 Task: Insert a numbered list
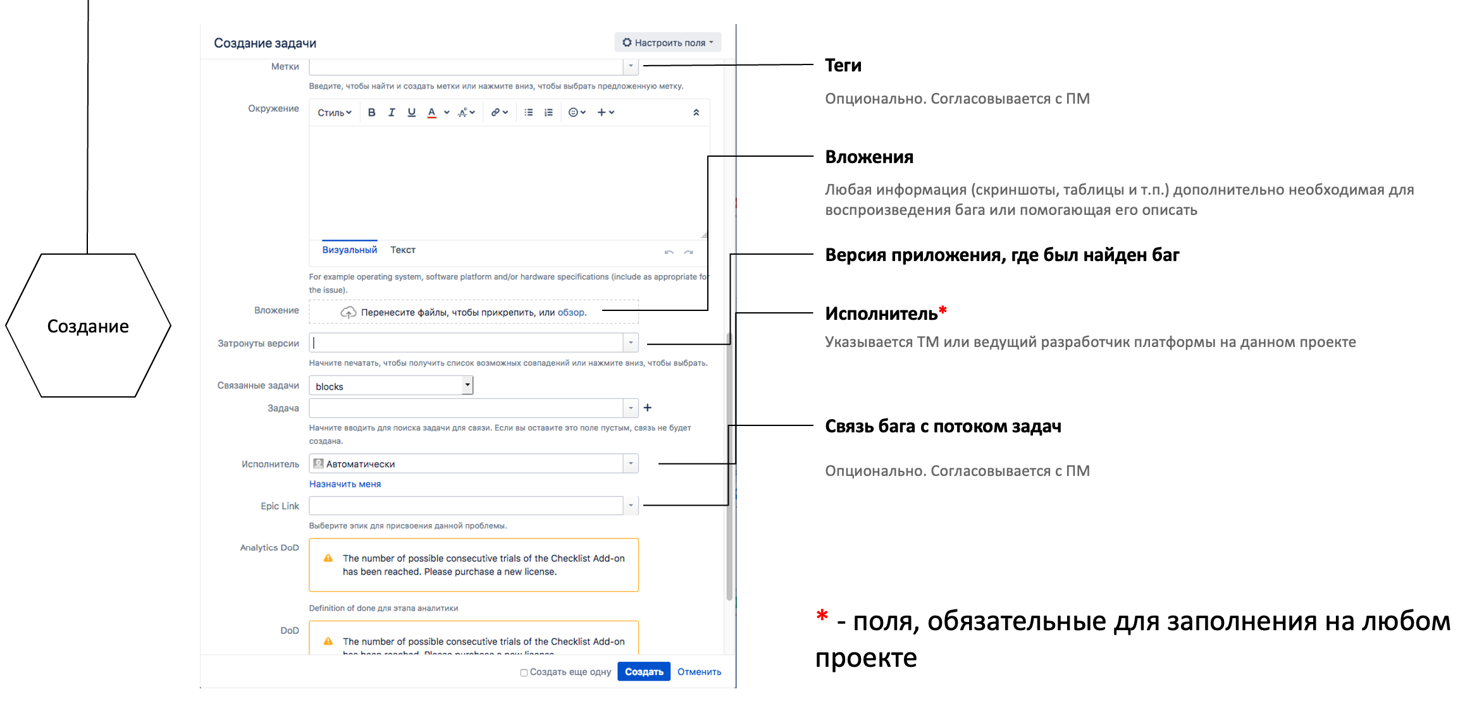[548, 113]
